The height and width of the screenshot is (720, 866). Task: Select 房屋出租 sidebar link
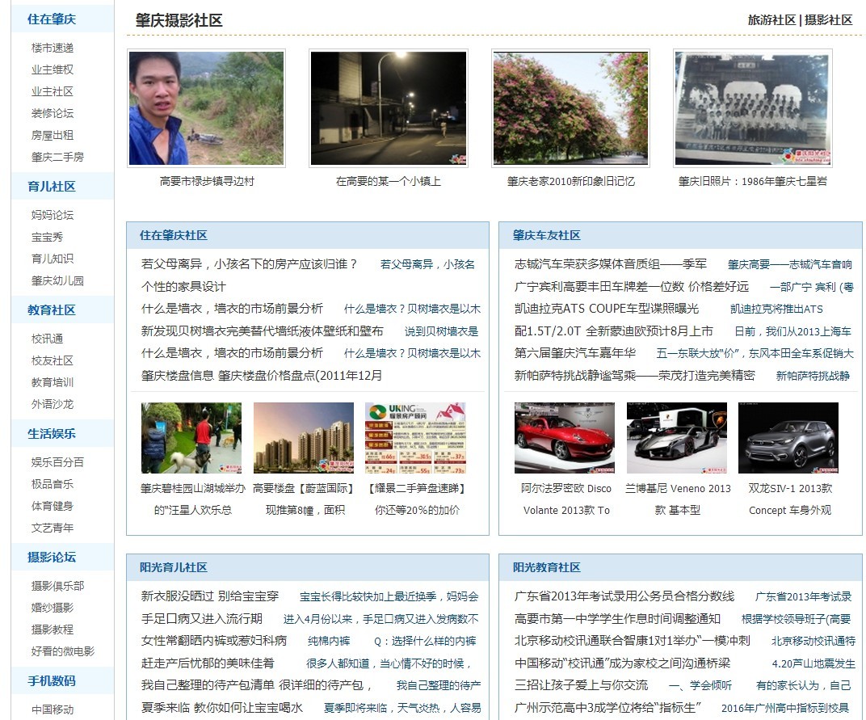click(x=53, y=136)
